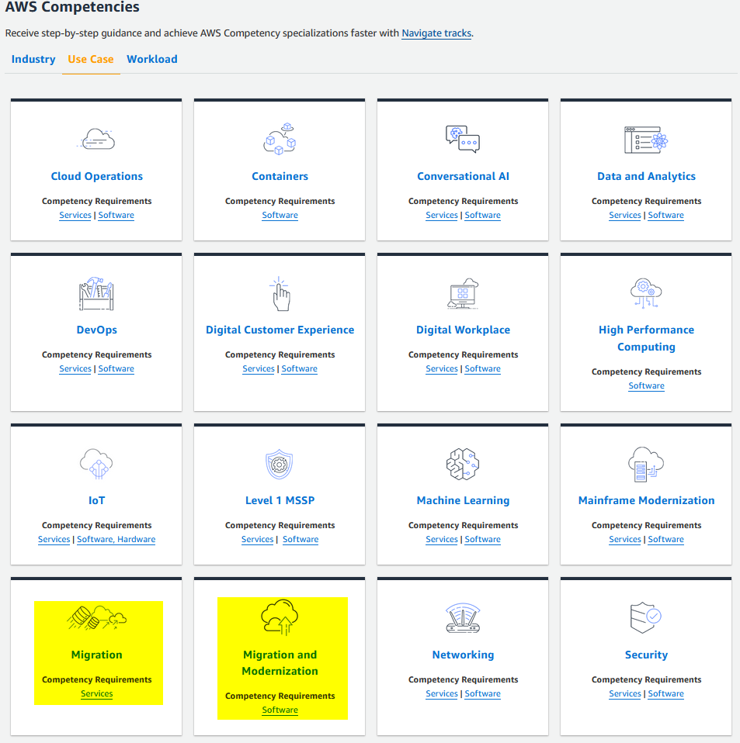Open Level 1 MSSP Services link

click(258, 539)
